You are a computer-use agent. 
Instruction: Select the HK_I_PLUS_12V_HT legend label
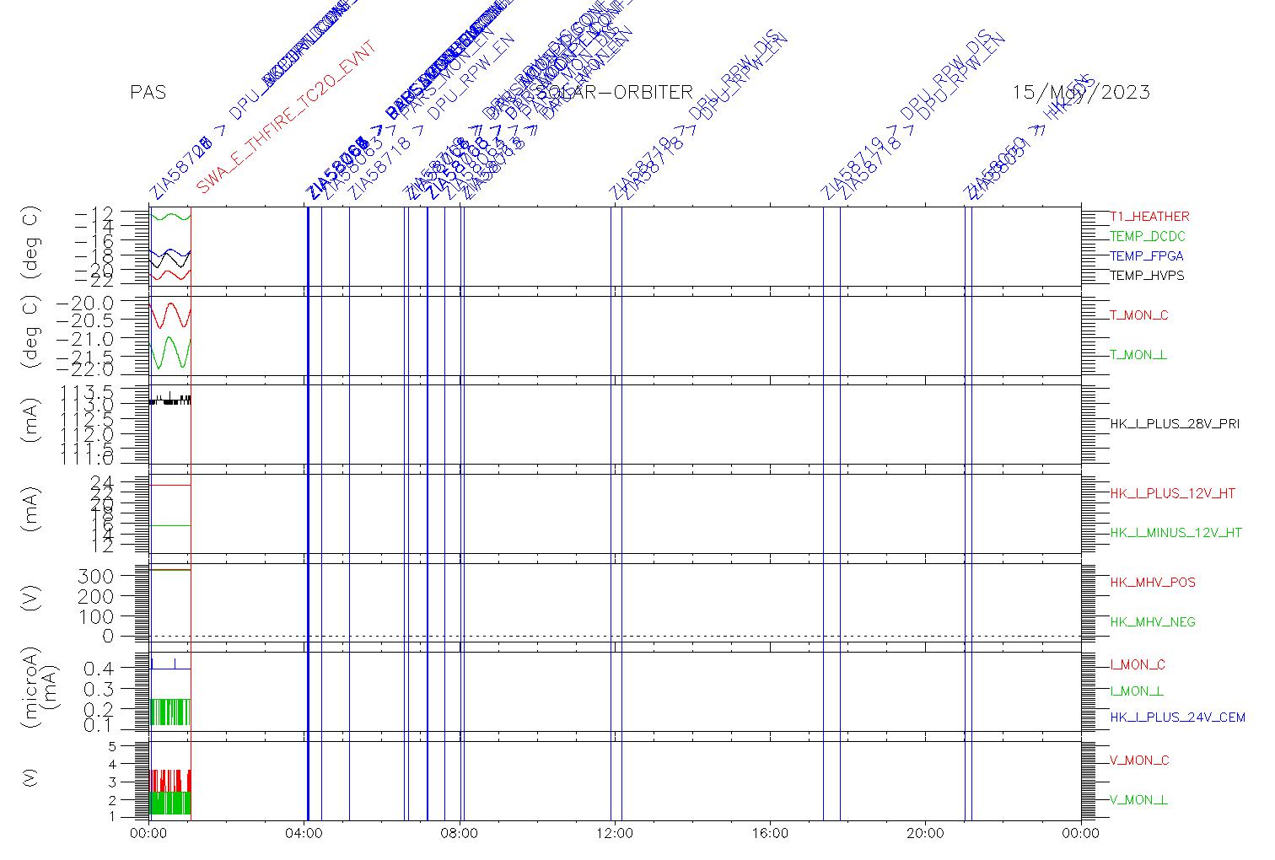click(1173, 493)
